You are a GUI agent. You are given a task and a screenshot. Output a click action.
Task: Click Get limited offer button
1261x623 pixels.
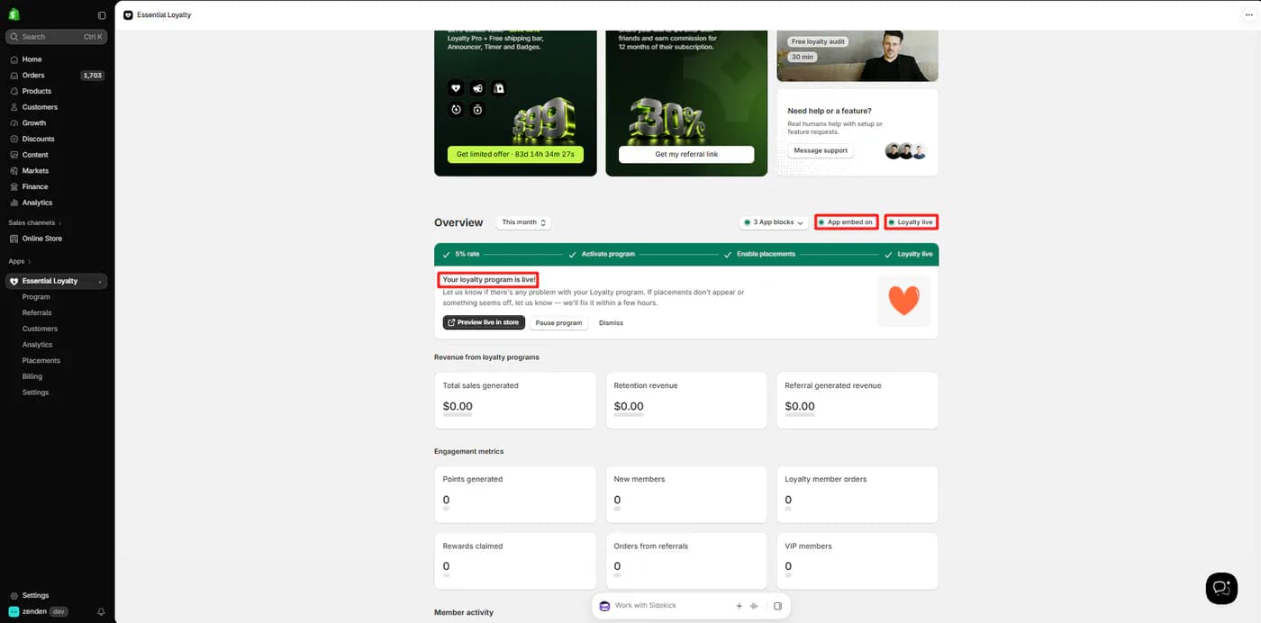click(515, 154)
